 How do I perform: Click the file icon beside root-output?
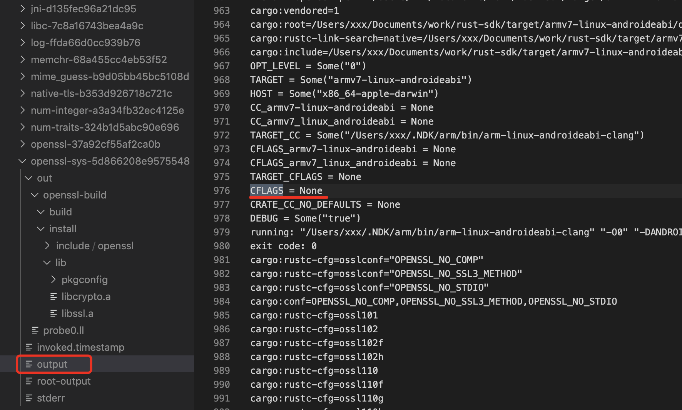point(28,381)
